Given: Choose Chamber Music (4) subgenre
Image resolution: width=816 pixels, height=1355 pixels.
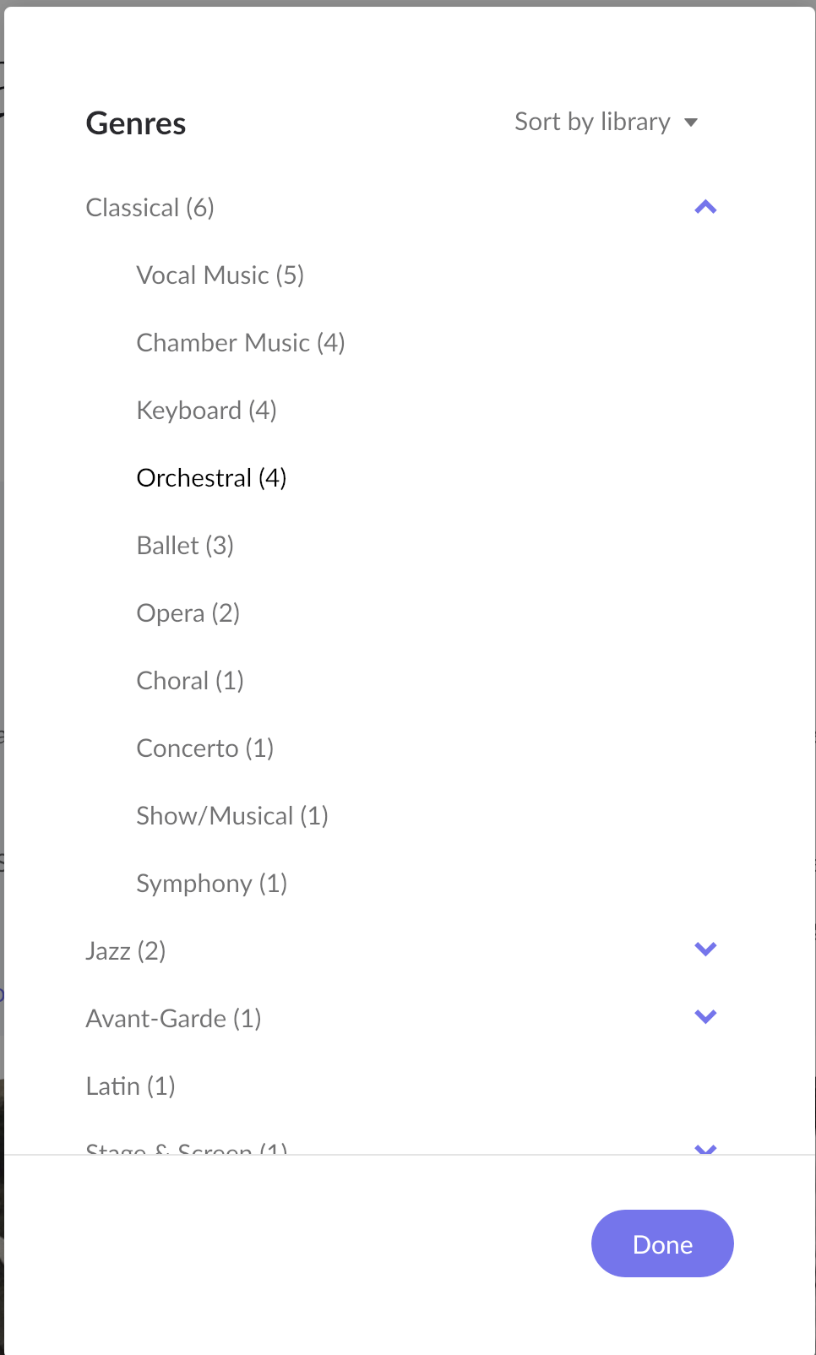Looking at the screenshot, I should [x=241, y=343].
